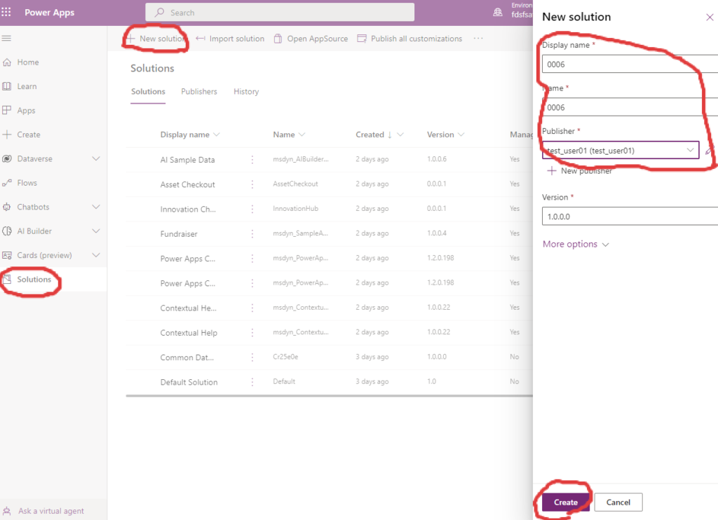Open row options for Fundraiser solution
Screen dimensions: 718x520
click(x=252, y=233)
